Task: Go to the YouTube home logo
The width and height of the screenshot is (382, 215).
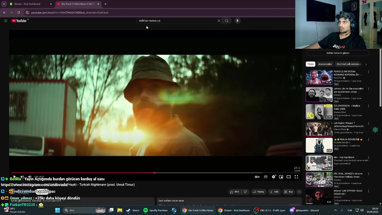Action: click(20, 21)
